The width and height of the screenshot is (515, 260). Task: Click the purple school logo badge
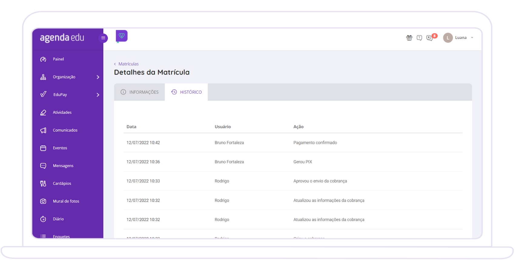121,36
